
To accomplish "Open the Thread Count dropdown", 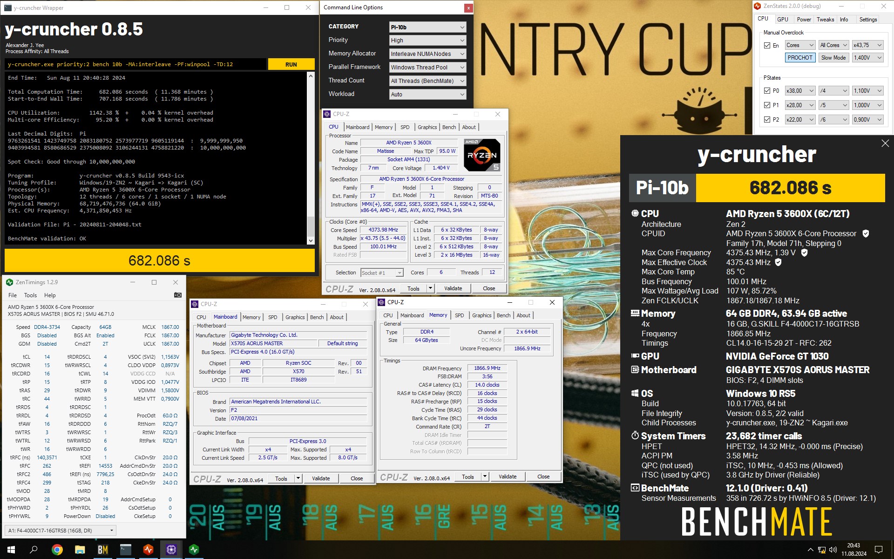I will [x=427, y=81].
